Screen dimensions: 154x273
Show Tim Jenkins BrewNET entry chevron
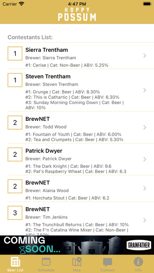tap(145, 220)
